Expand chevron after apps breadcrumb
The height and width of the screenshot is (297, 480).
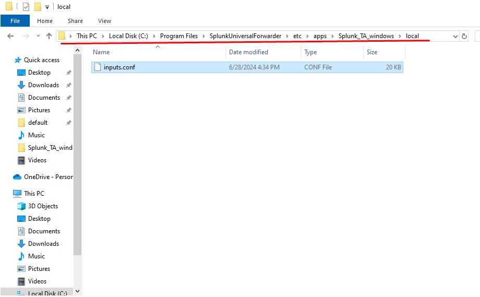pyautogui.click(x=332, y=36)
